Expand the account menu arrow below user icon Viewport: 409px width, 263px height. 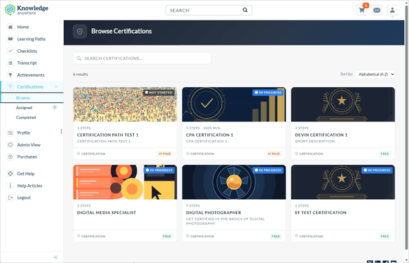(x=393, y=17)
